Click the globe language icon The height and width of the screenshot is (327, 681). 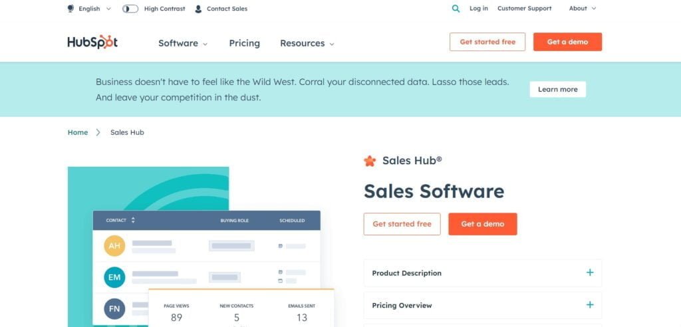coord(71,9)
